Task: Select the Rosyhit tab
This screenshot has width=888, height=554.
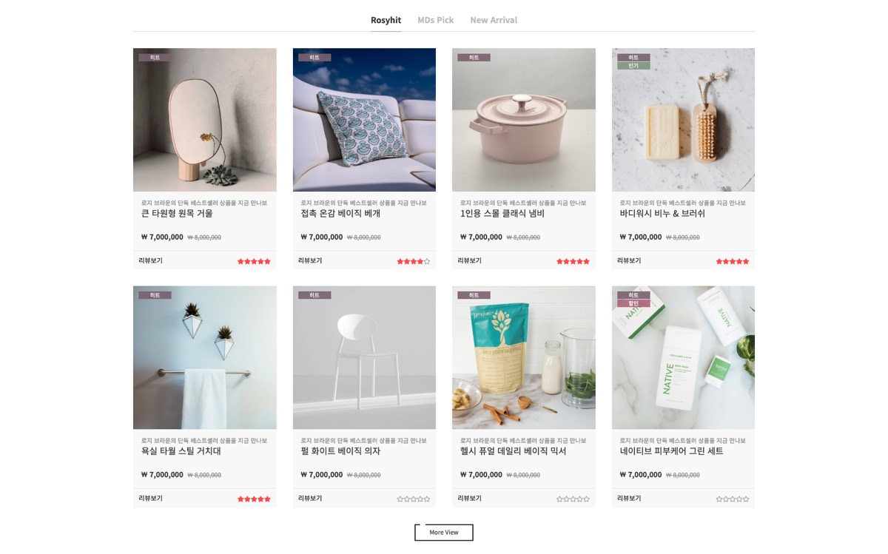Action: pyautogui.click(x=386, y=20)
